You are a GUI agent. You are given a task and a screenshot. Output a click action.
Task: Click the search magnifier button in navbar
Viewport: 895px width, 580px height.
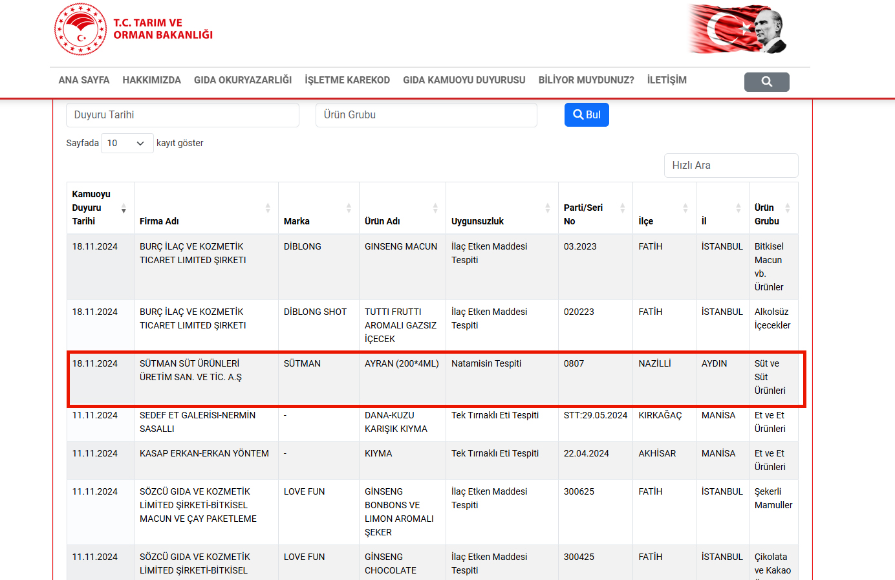click(x=766, y=81)
